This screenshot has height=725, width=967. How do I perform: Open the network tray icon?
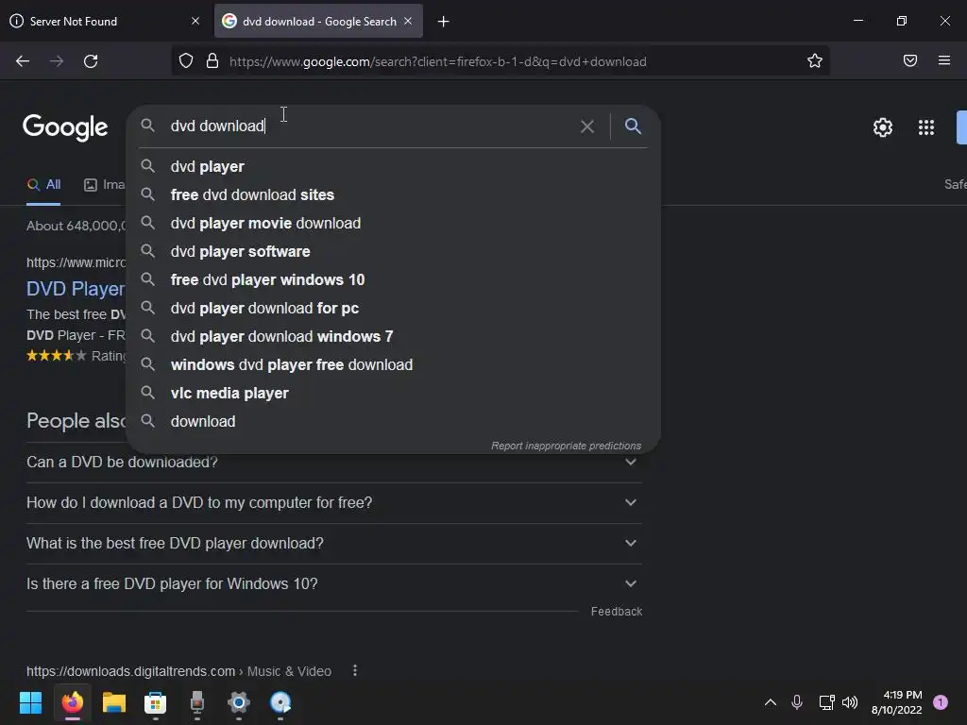(x=826, y=702)
